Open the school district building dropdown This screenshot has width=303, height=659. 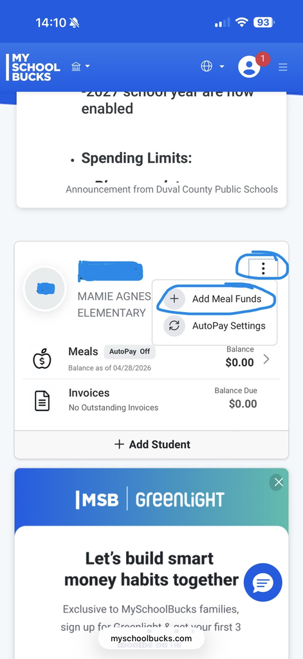(x=80, y=66)
